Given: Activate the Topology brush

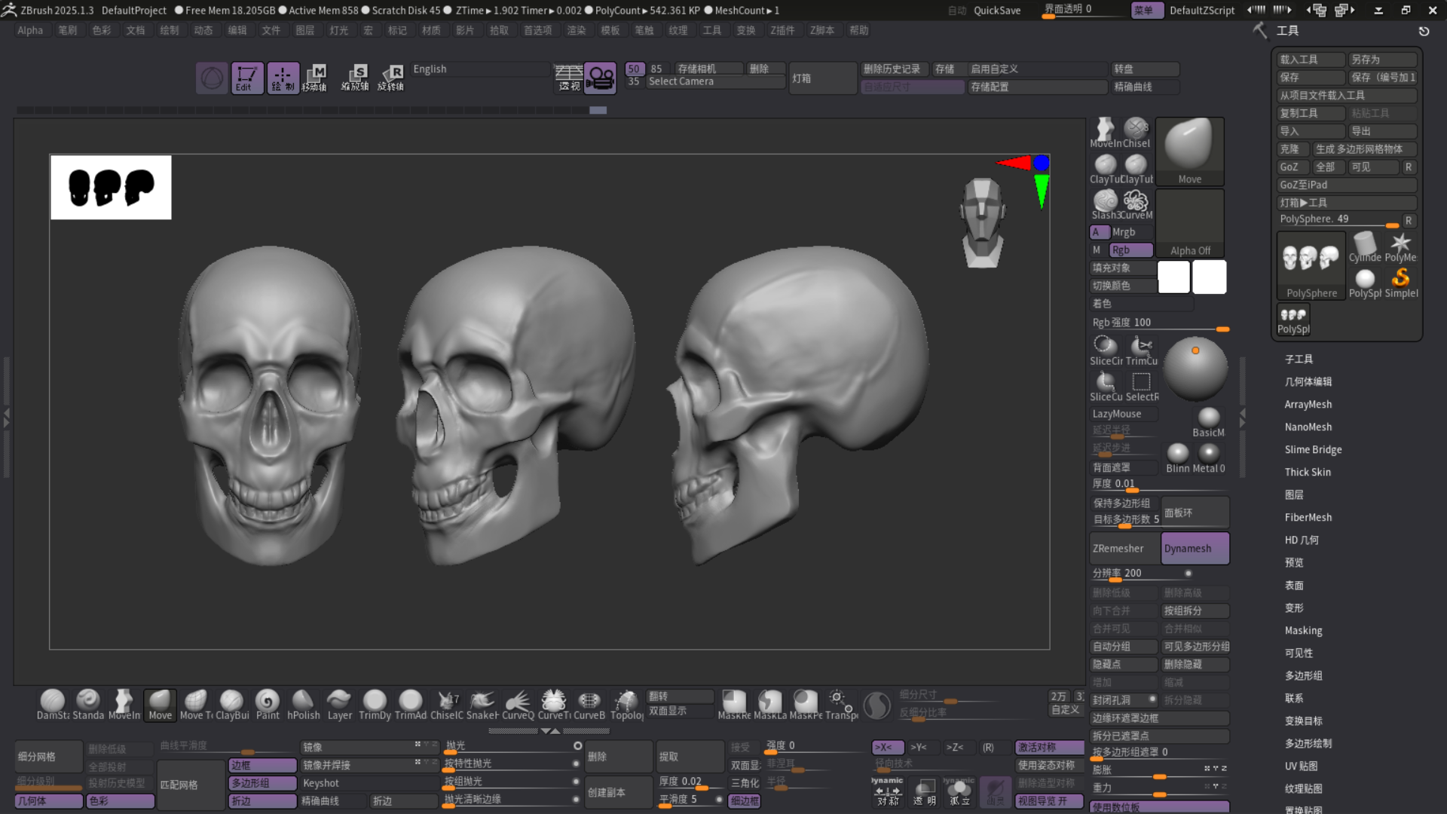Looking at the screenshot, I should (626, 705).
